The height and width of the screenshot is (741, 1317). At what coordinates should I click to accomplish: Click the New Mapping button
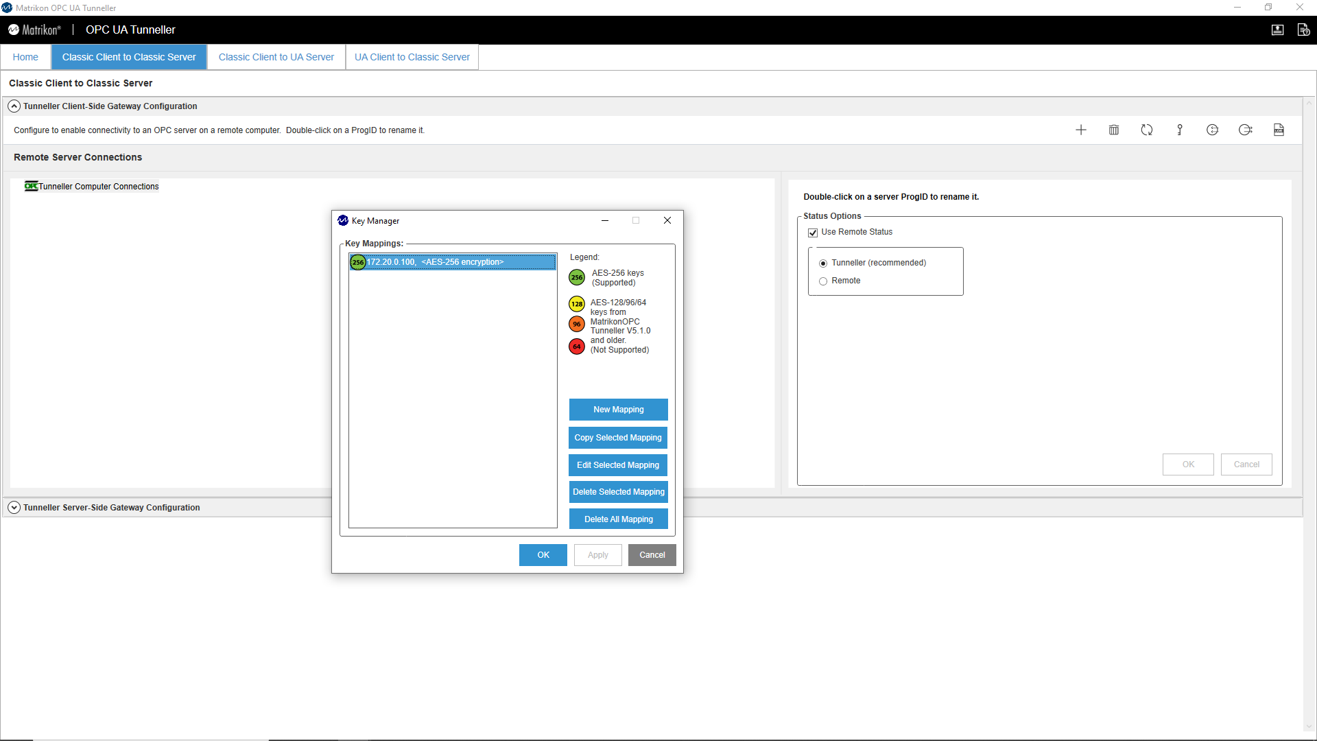(619, 410)
